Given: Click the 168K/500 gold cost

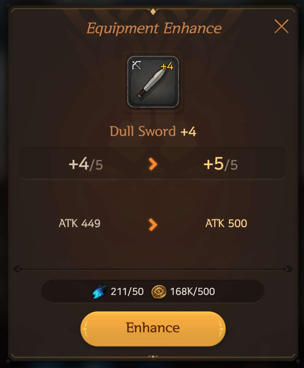Looking at the screenshot, I should click(192, 291).
